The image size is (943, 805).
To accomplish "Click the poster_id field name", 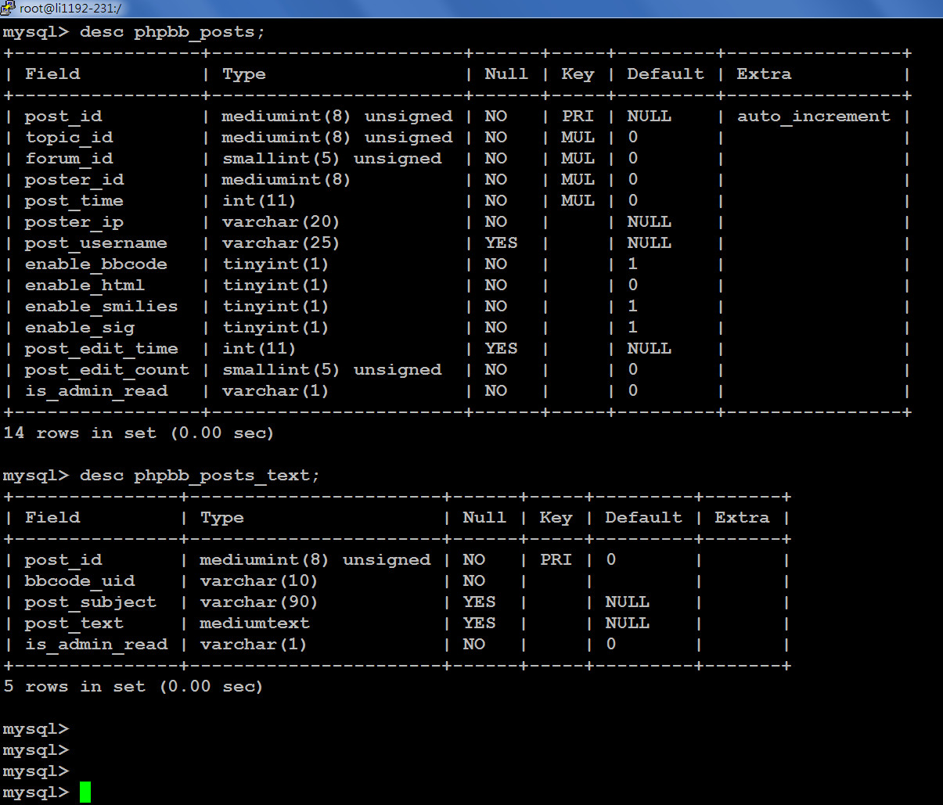I will click(74, 180).
